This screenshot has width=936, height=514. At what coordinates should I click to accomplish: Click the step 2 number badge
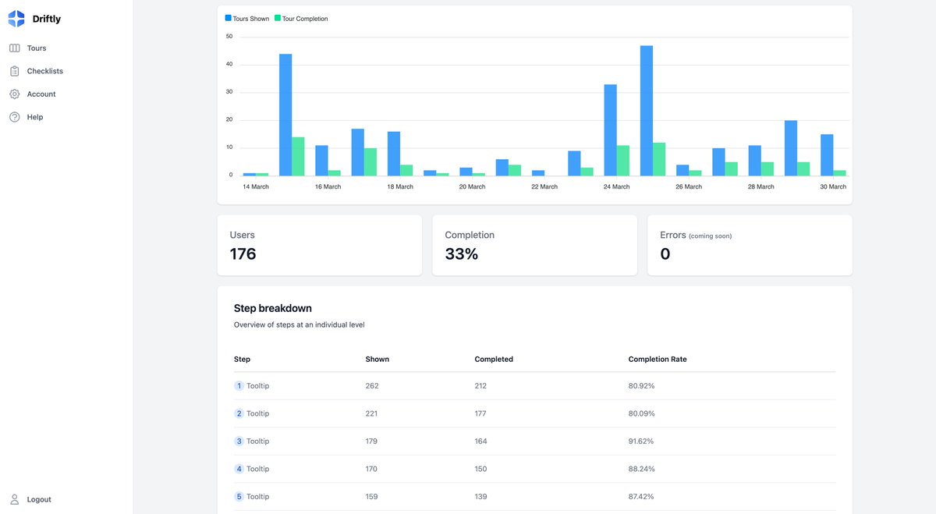point(239,413)
